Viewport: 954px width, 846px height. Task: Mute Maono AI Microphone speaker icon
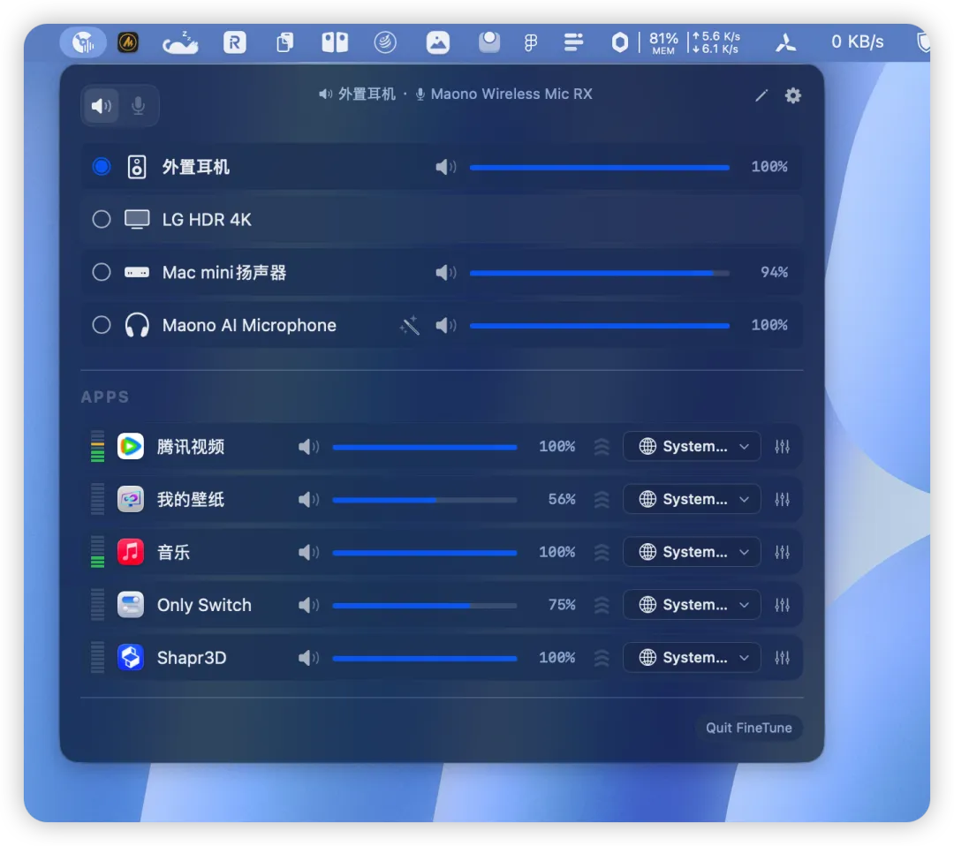point(445,325)
